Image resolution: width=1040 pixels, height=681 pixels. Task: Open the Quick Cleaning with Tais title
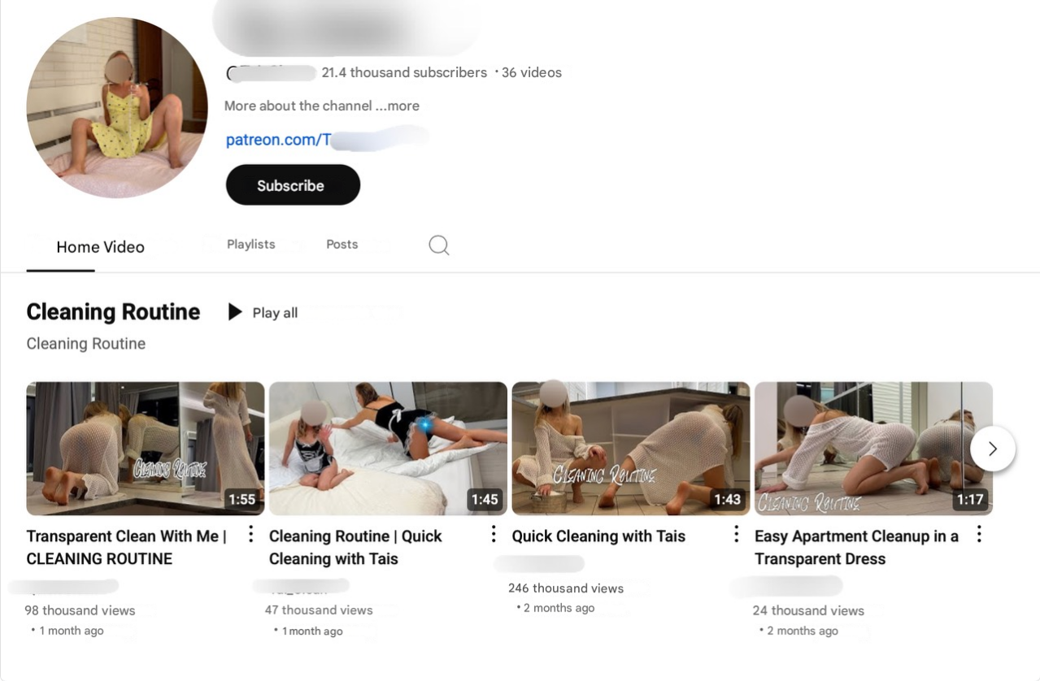598,536
